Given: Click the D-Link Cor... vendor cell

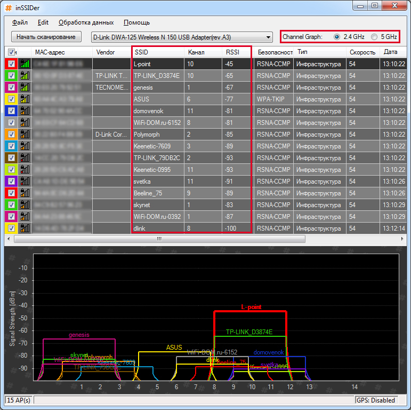Looking at the screenshot, I should click(111, 135).
